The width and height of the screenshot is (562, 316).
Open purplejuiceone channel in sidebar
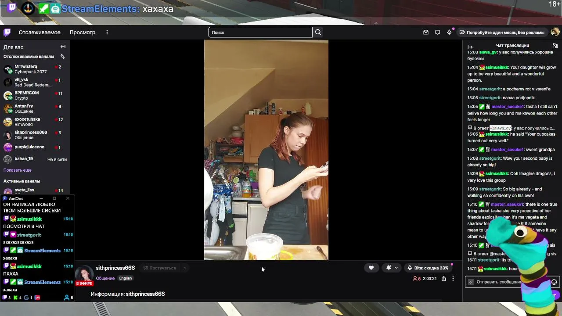pos(35,147)
